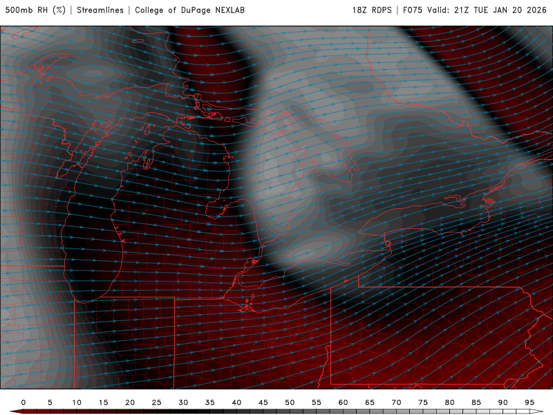Select the "Streamlines" label in header

pos(100,10)
